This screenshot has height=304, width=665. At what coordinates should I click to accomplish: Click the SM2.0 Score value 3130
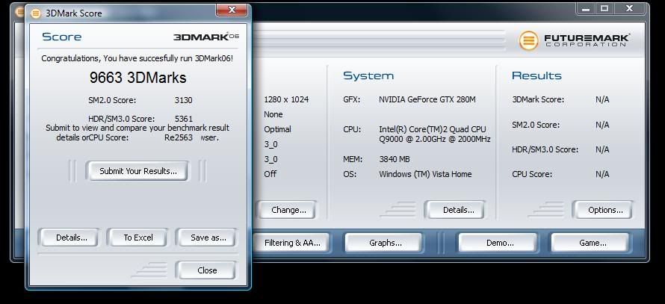[183, 101]
